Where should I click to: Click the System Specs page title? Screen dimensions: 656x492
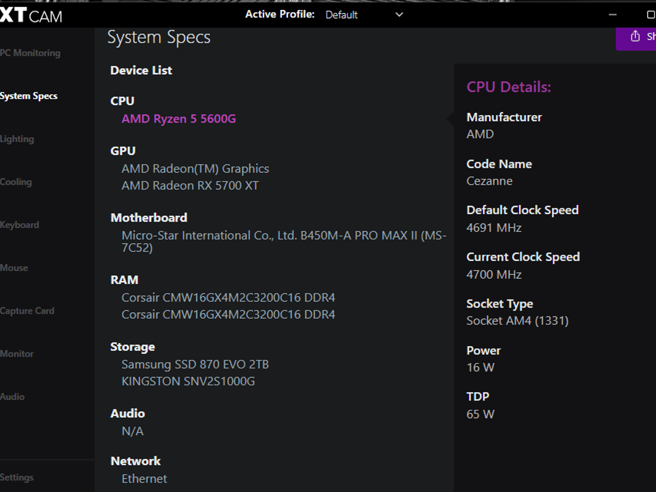coord(159,37)
